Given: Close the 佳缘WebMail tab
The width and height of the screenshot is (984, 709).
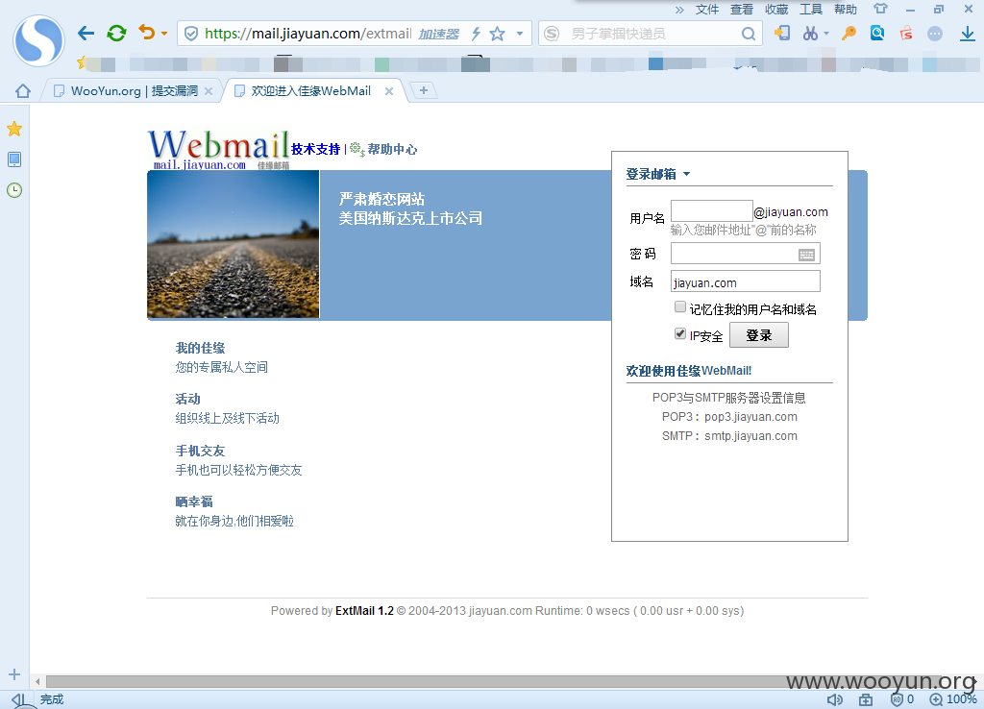Looking at the screenshot, I should [x=389, y=91].
